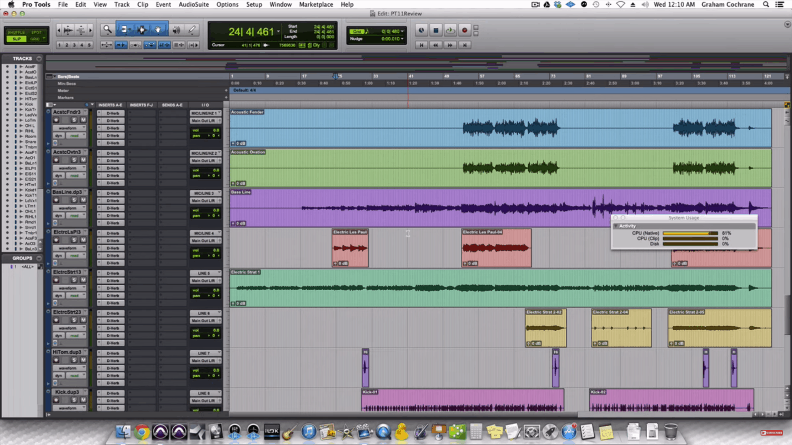Open Pro Tools from the Dock
The width and height of the screenshot is (792, 445).
[161, 431]
